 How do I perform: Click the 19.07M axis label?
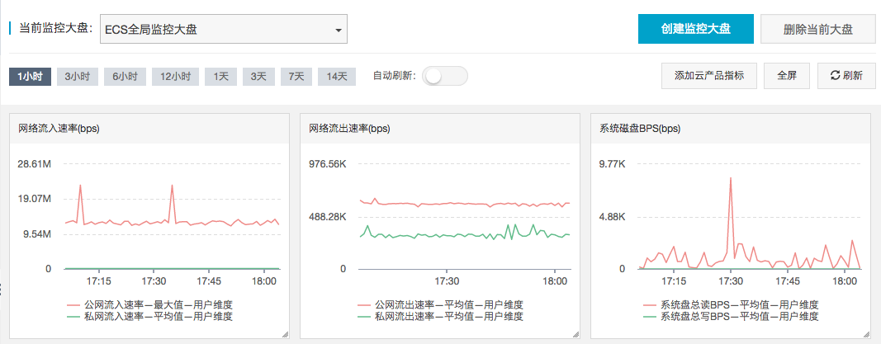pyautogui.click(x=35, y=199)
